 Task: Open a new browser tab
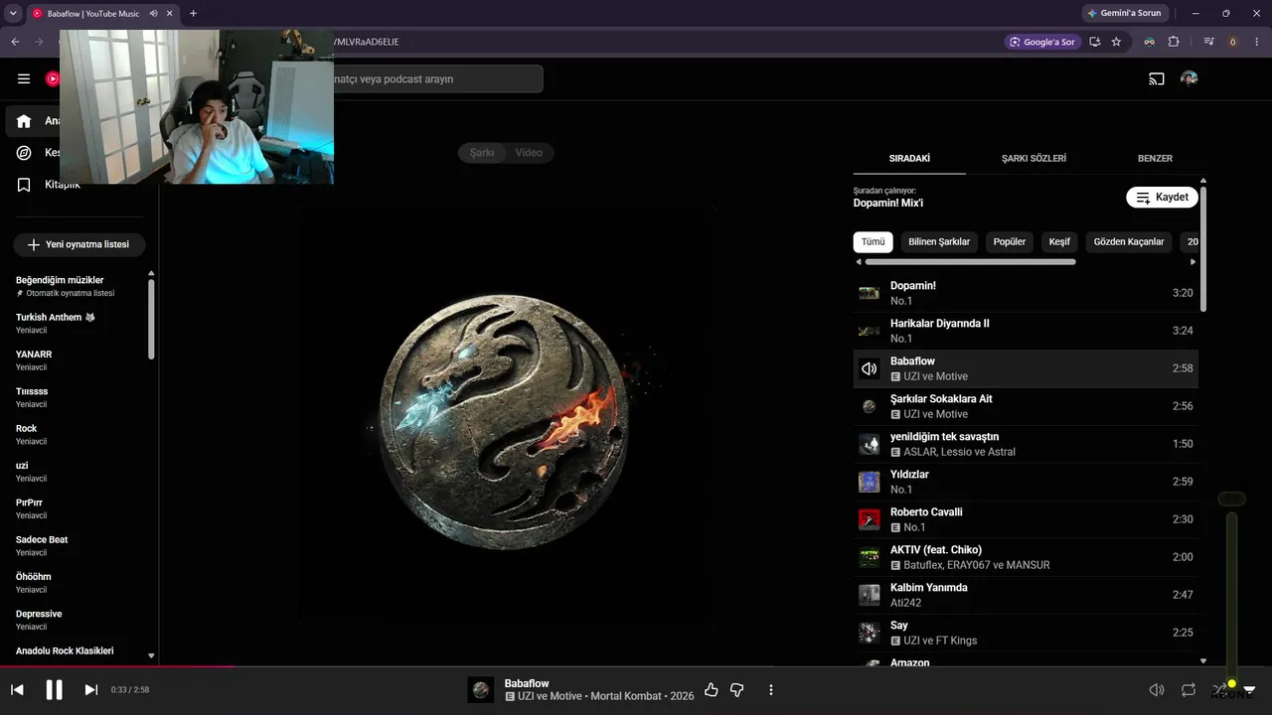pyautogui.click(x=193, y=14)
